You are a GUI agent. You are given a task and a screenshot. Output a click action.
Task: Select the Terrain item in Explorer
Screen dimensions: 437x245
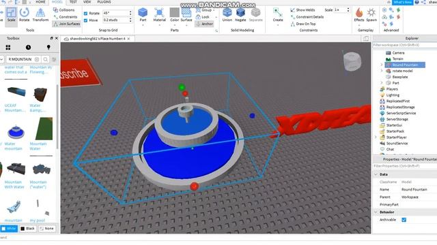coord(397,59)
